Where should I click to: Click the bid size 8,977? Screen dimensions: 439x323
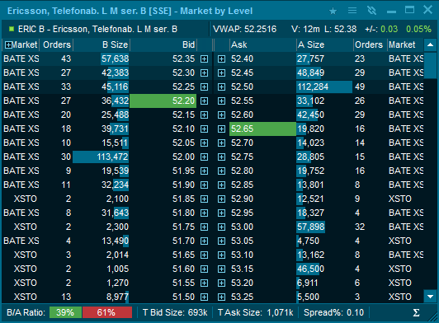click(x=117, y=297)
